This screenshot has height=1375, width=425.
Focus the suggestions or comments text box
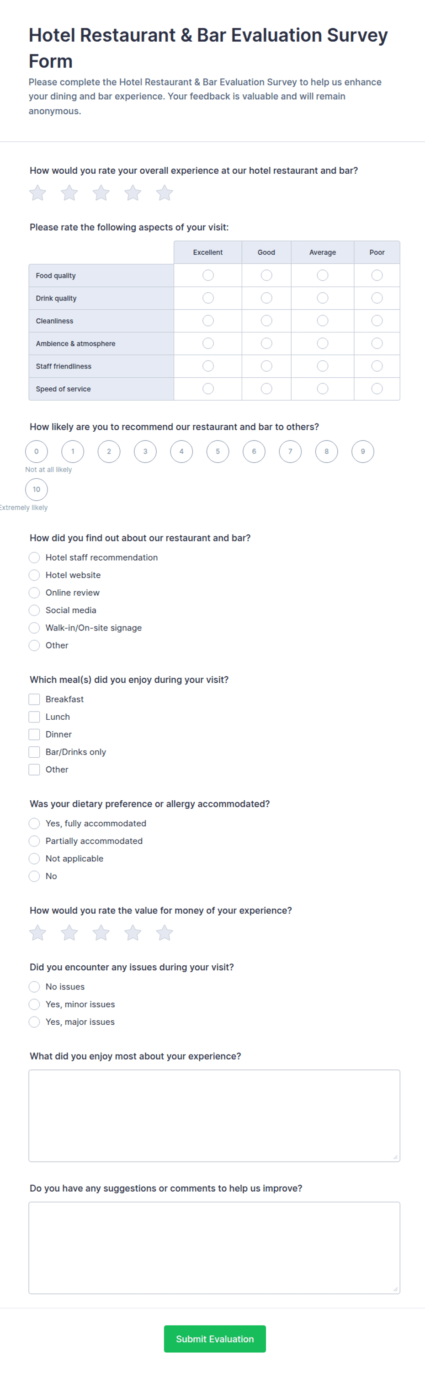(x=214, y=1248)
